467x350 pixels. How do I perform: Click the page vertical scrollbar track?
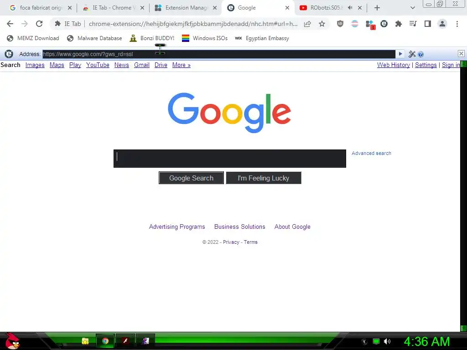(x=463, y=196)
